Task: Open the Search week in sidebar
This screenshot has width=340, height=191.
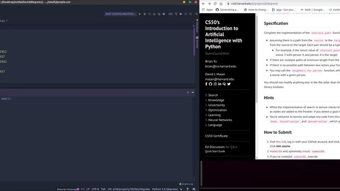Action: [x=213, y=95]
